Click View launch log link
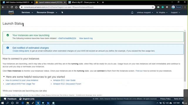Screen dimensions: 188x105 click(86, 38)
